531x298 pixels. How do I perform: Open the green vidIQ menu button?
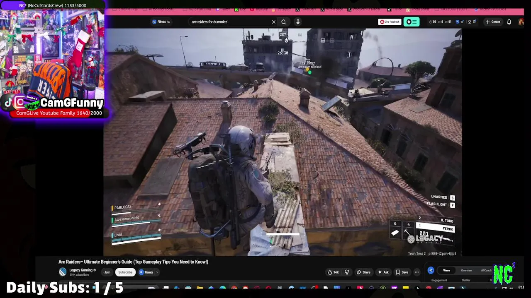(412, 22)
